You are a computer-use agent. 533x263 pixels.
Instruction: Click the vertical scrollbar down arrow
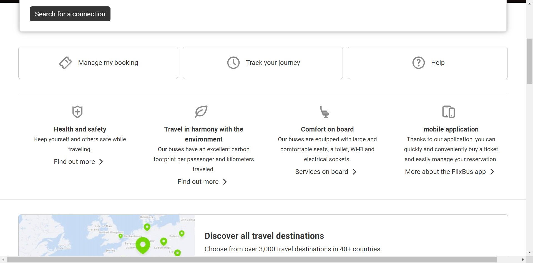[x=529, y=252]
